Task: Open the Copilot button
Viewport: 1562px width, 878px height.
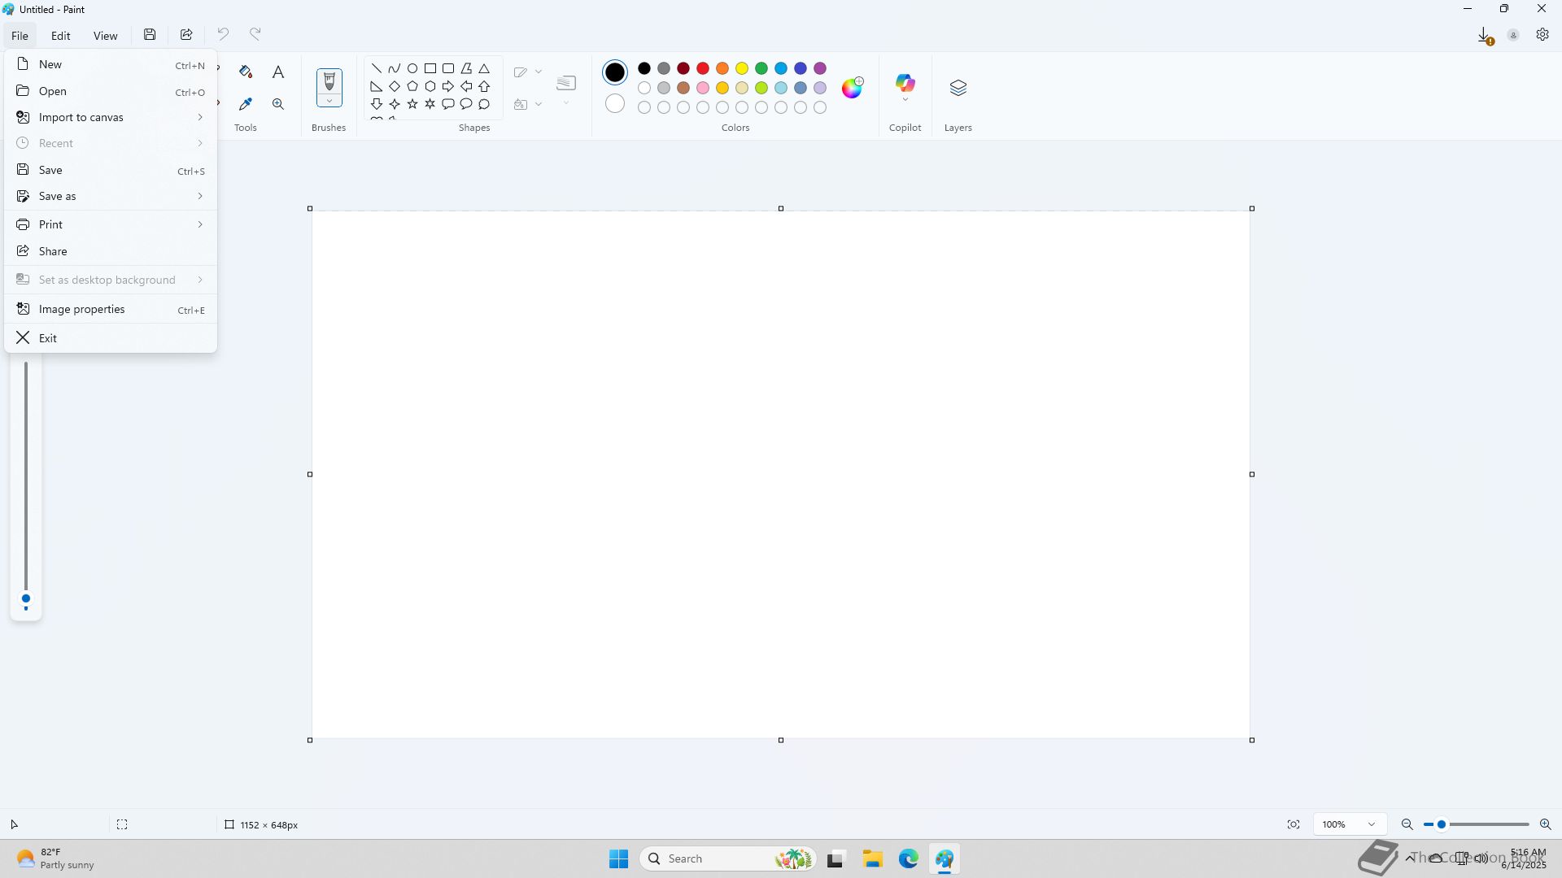Action: tap(905, 85)
